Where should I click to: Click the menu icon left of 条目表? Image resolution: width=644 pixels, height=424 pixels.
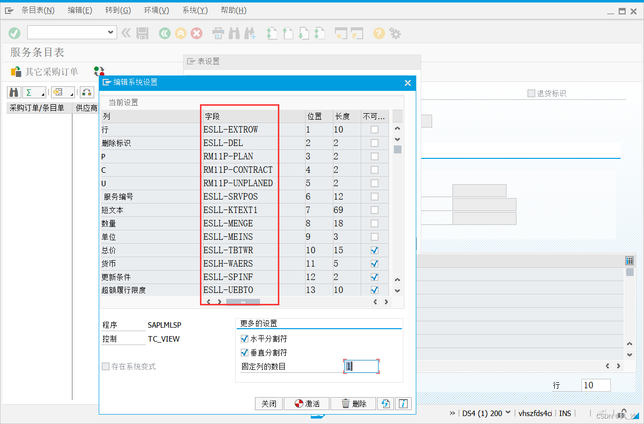(9, 10)
